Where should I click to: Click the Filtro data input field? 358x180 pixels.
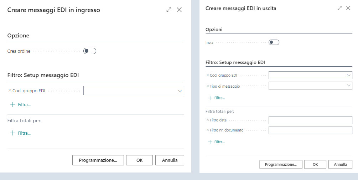click(x=310, y=120)
